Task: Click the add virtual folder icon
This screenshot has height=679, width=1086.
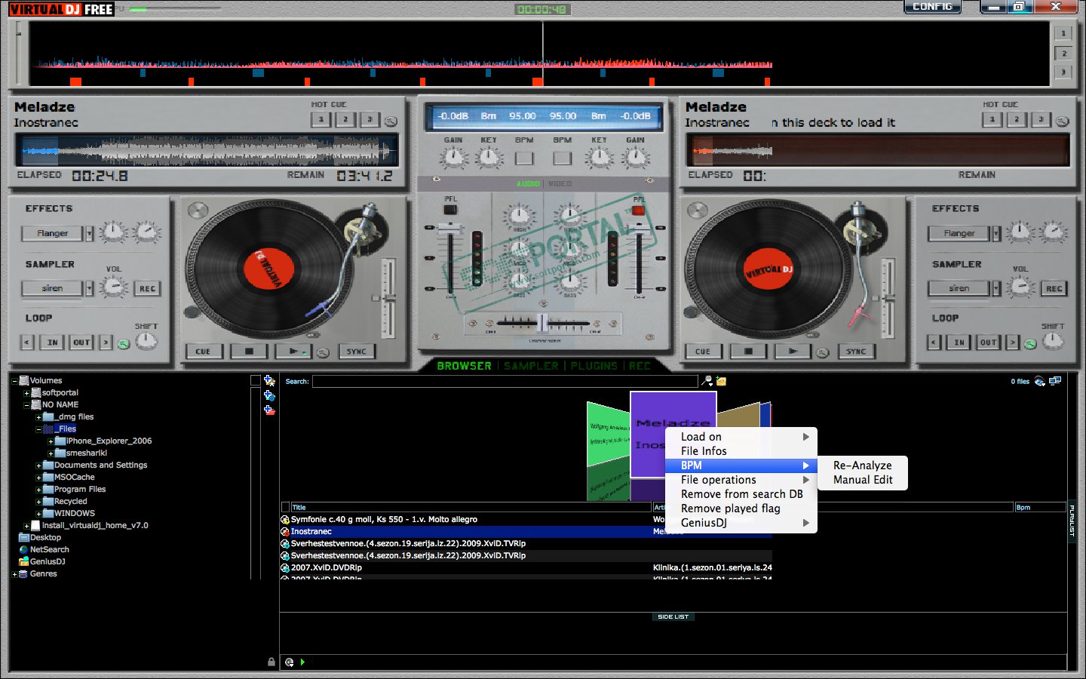Action: pyautogui.click(x=269, y=410)
